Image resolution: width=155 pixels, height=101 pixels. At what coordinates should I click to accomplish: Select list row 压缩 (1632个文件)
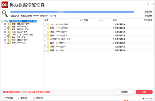99,36
